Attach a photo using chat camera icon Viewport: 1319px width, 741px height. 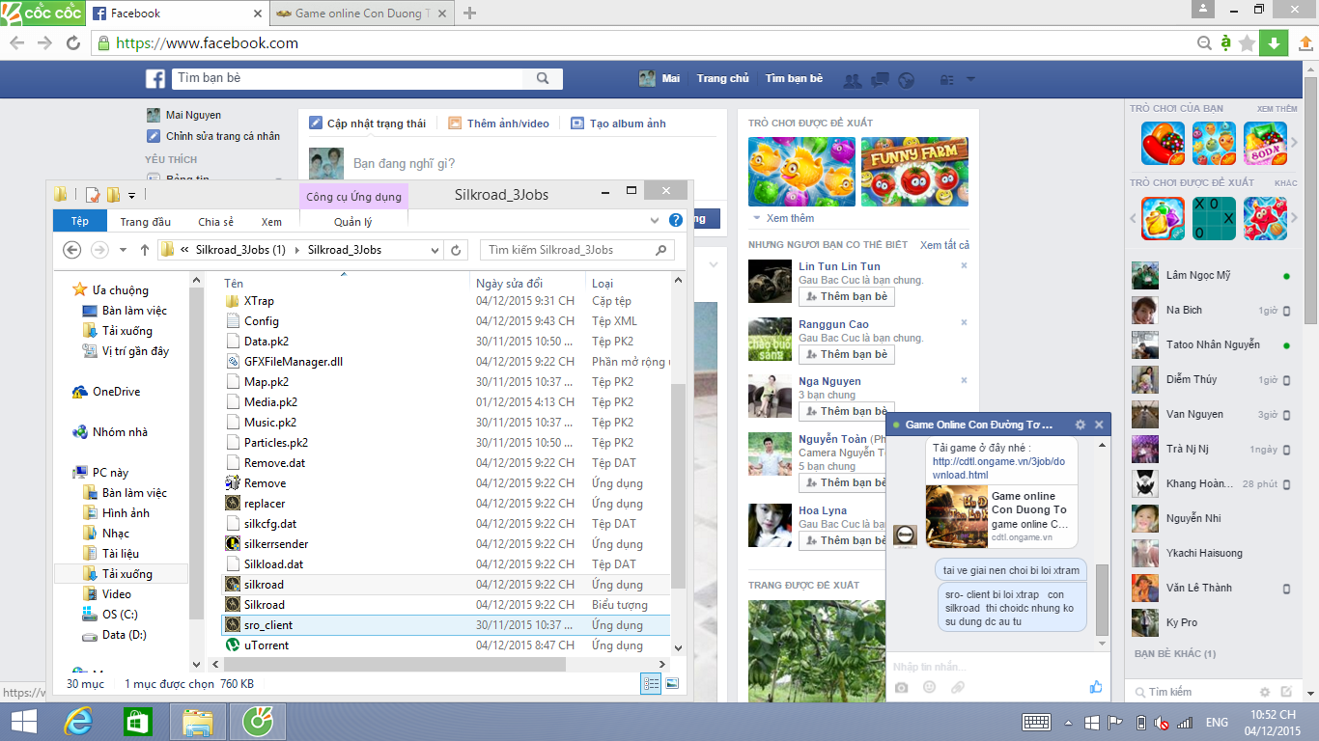pos(901,687)
